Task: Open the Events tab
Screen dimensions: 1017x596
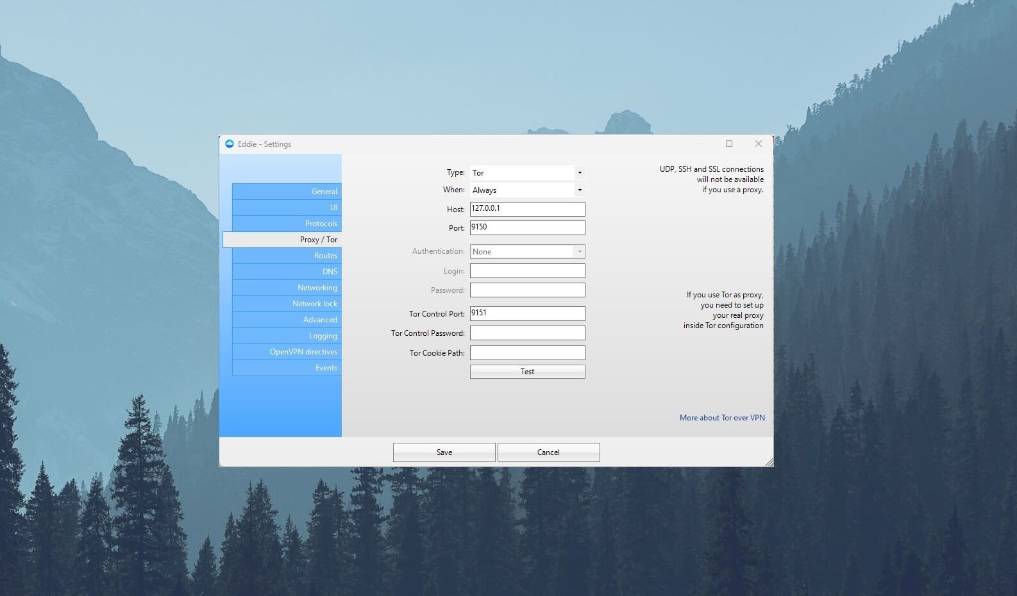Action: tap(287, 368)
